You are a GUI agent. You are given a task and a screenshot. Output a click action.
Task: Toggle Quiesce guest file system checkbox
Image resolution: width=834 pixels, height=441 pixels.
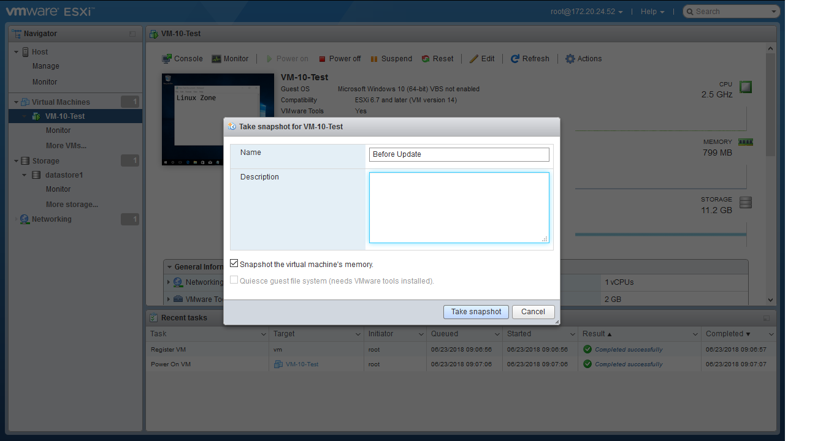(x=234, y=280)
